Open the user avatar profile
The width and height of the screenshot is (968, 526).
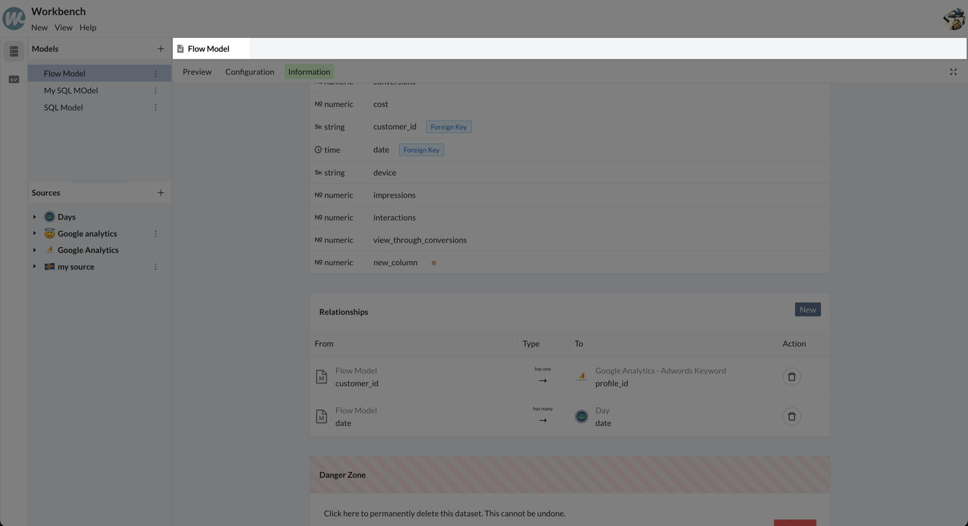click(954, 19)
